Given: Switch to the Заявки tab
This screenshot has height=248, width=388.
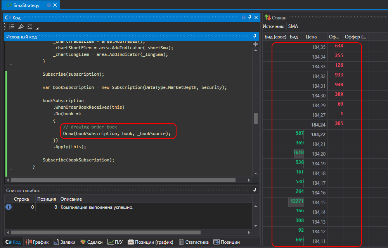Looking at the screenshot, I should tap(64, 242).
